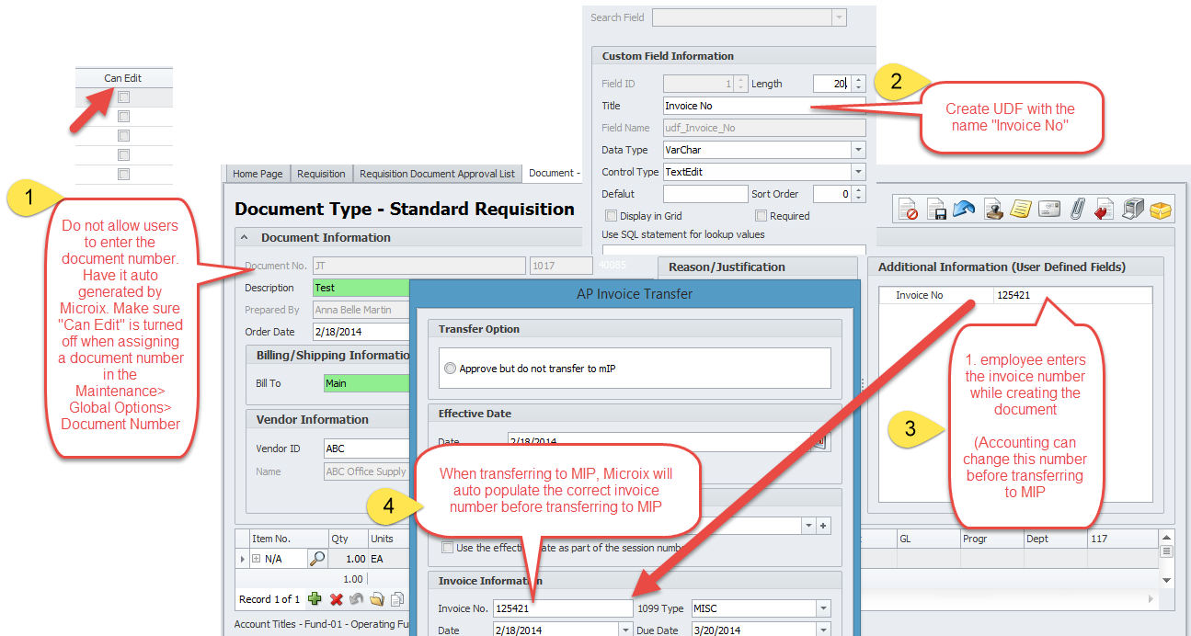1191x636 pixels.
Task: Collapse the Document Information section
Action: pyautogui.click(x=246, y=237)
